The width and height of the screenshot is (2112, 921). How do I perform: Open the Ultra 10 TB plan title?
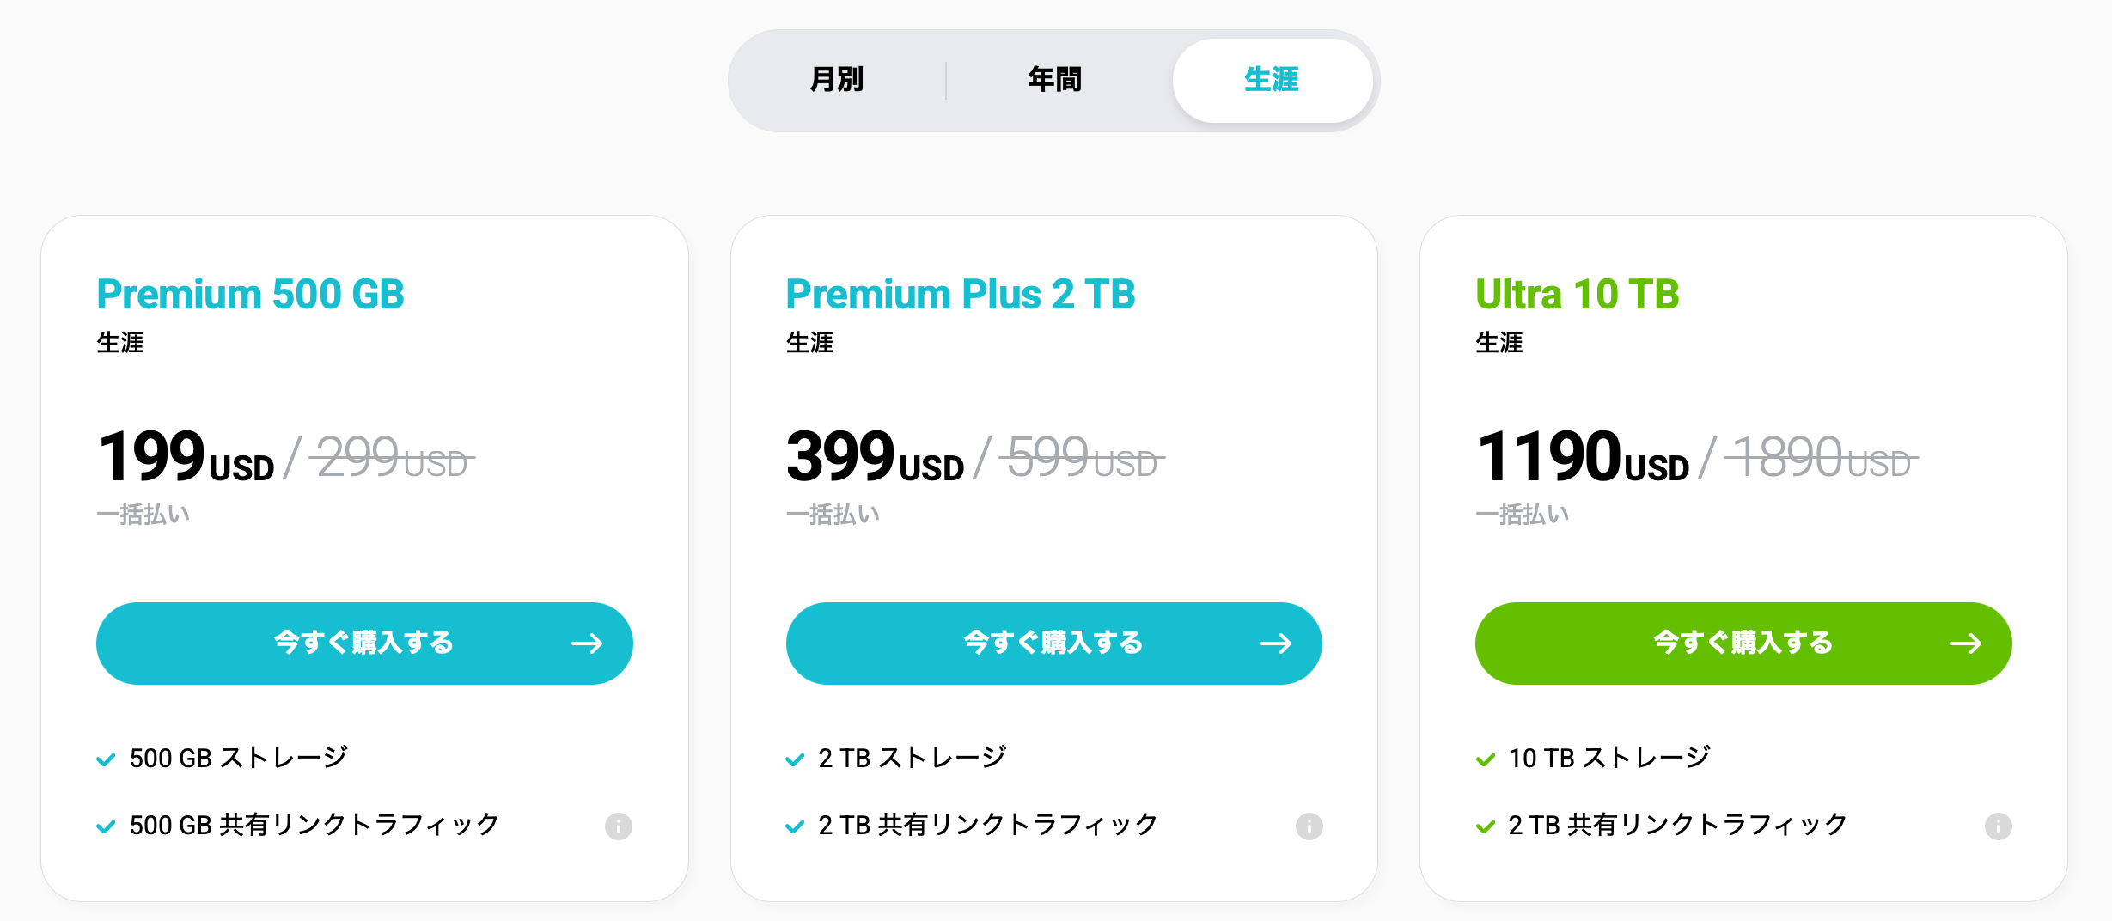pos(1576,295)
